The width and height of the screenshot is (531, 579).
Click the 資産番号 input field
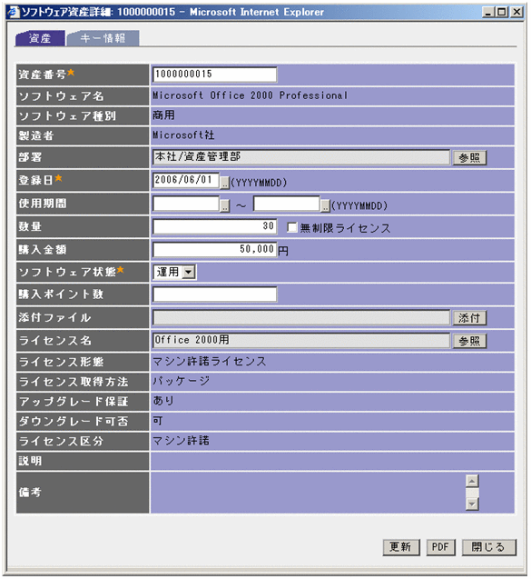pyautogui.click(x=214, y=75)
